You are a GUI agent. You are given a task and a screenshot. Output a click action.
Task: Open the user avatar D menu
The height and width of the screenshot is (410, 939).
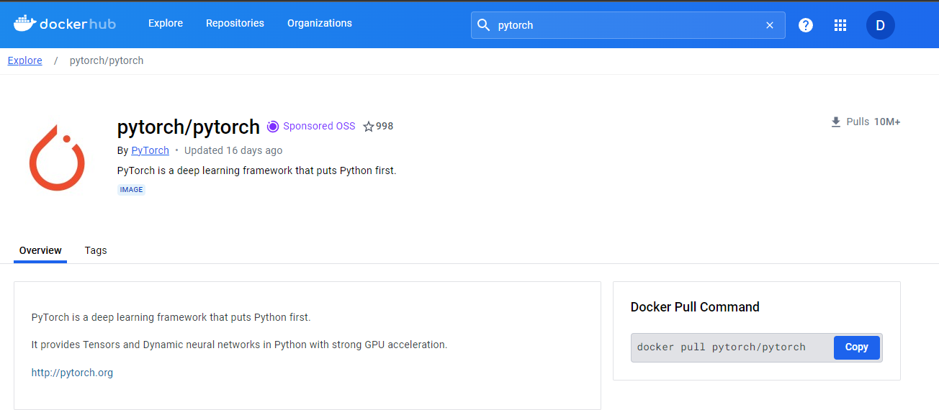click(x=880, y=25)
